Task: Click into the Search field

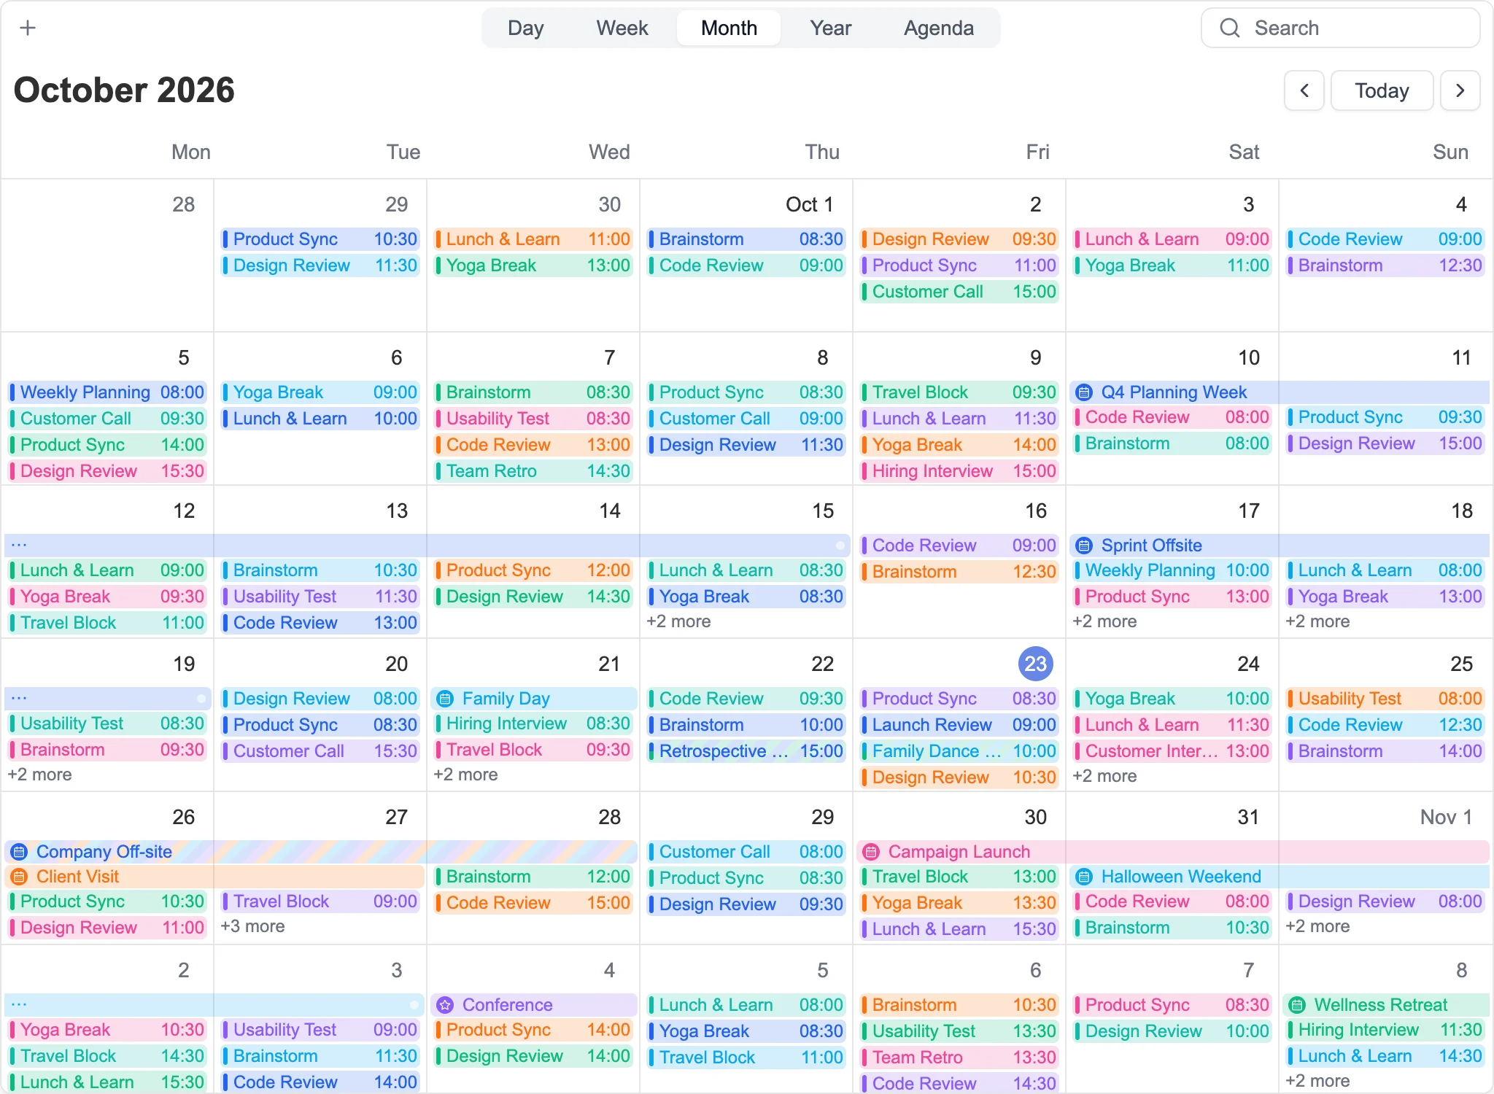Action: (1341, 28)
